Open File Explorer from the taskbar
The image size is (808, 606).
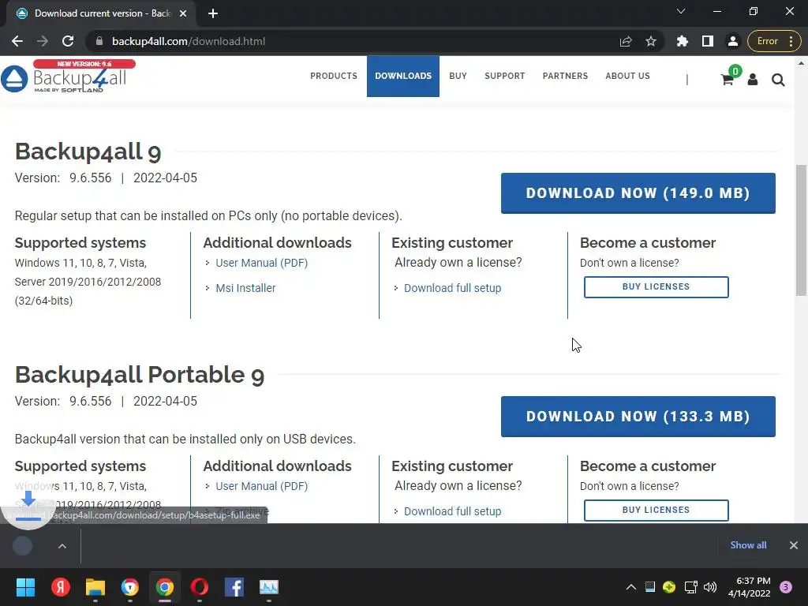[x=95, y=587]
